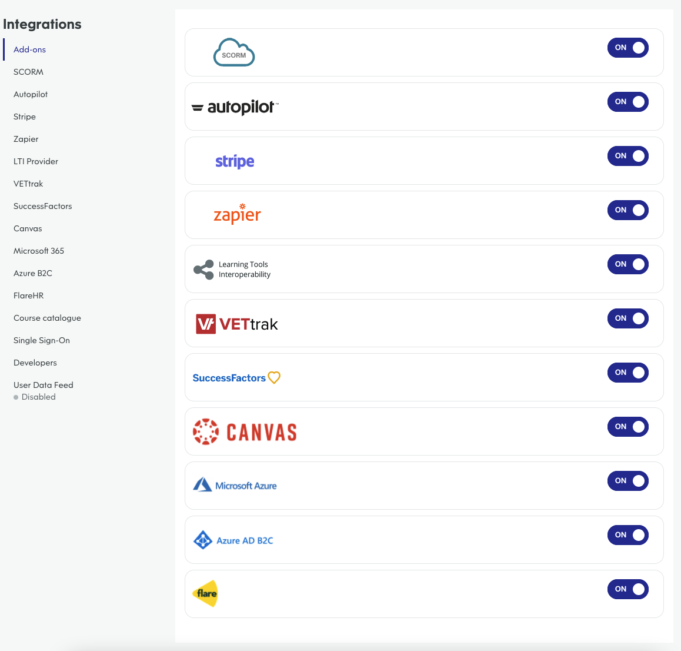Click the Zapier logo

coord(237,214)
